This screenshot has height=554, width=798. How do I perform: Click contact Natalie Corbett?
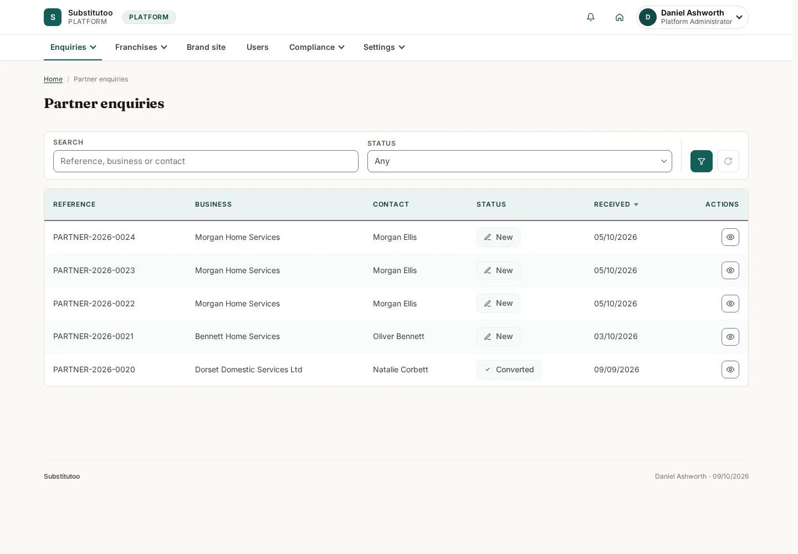click(x=401, y=370)
